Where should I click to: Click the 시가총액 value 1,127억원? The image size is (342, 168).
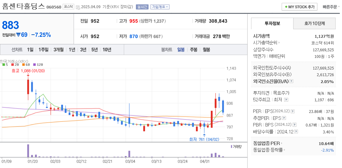click(x=324, y=36)
